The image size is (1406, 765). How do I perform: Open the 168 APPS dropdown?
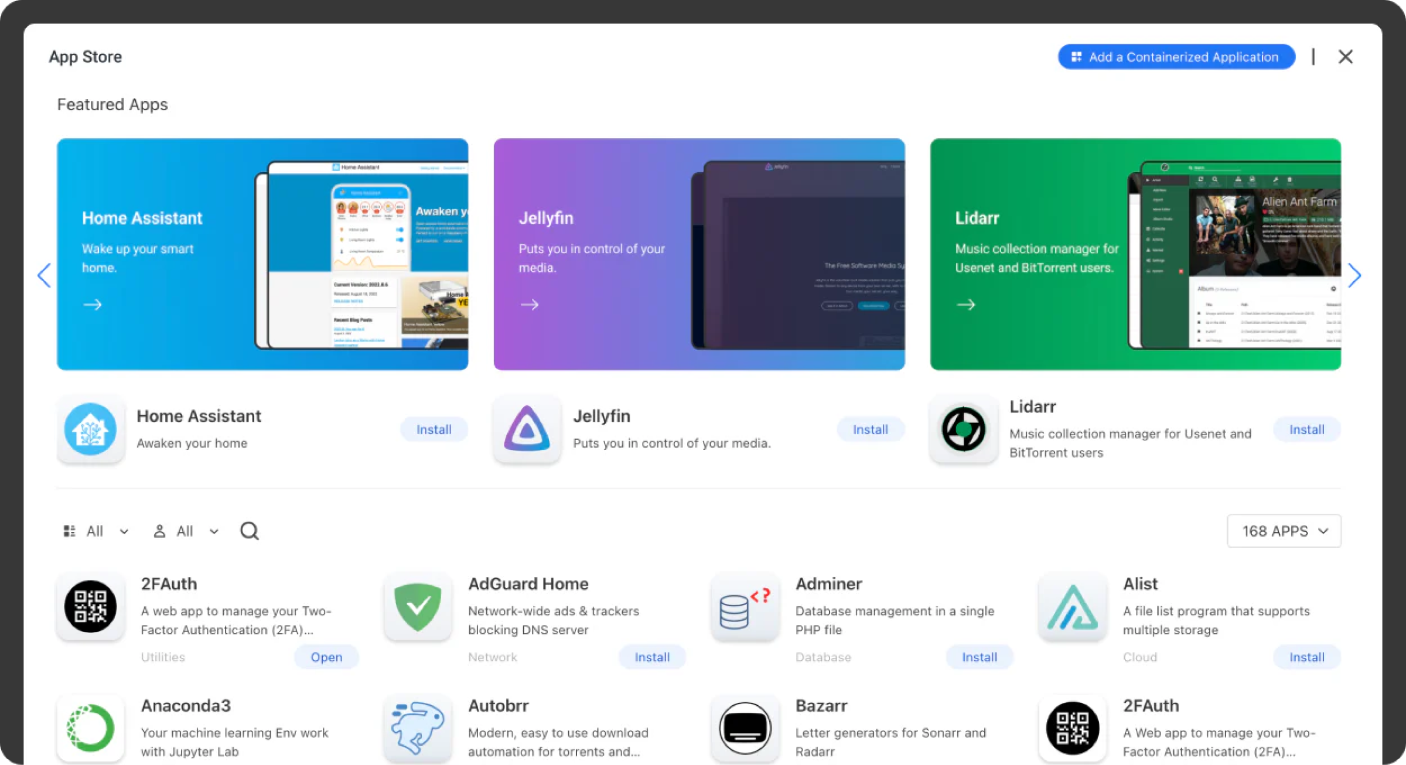[1284, 531]
